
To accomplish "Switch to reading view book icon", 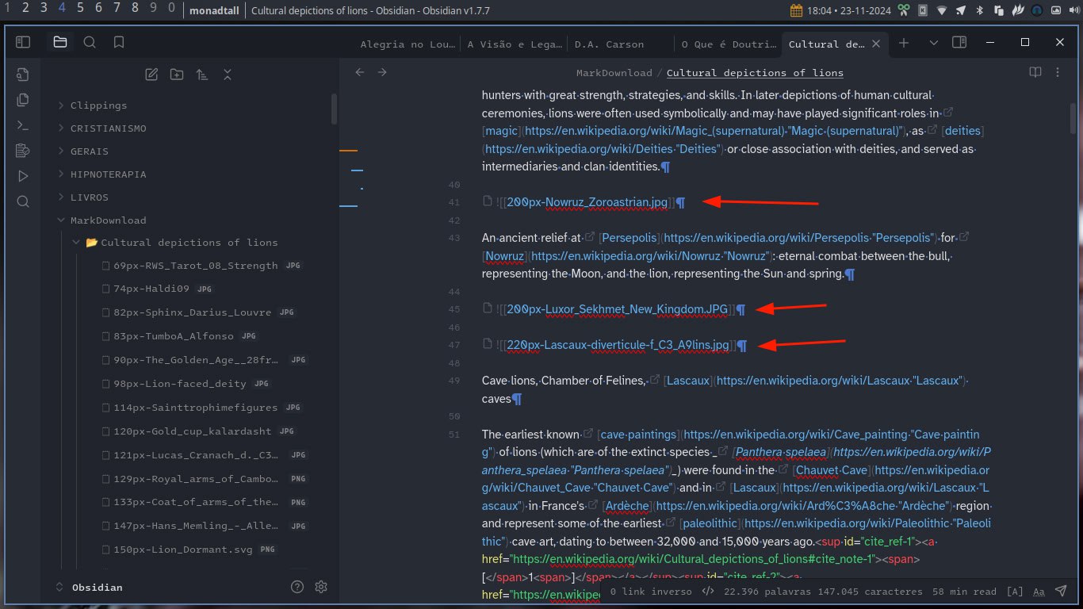I will click(x=1035, y=72).
